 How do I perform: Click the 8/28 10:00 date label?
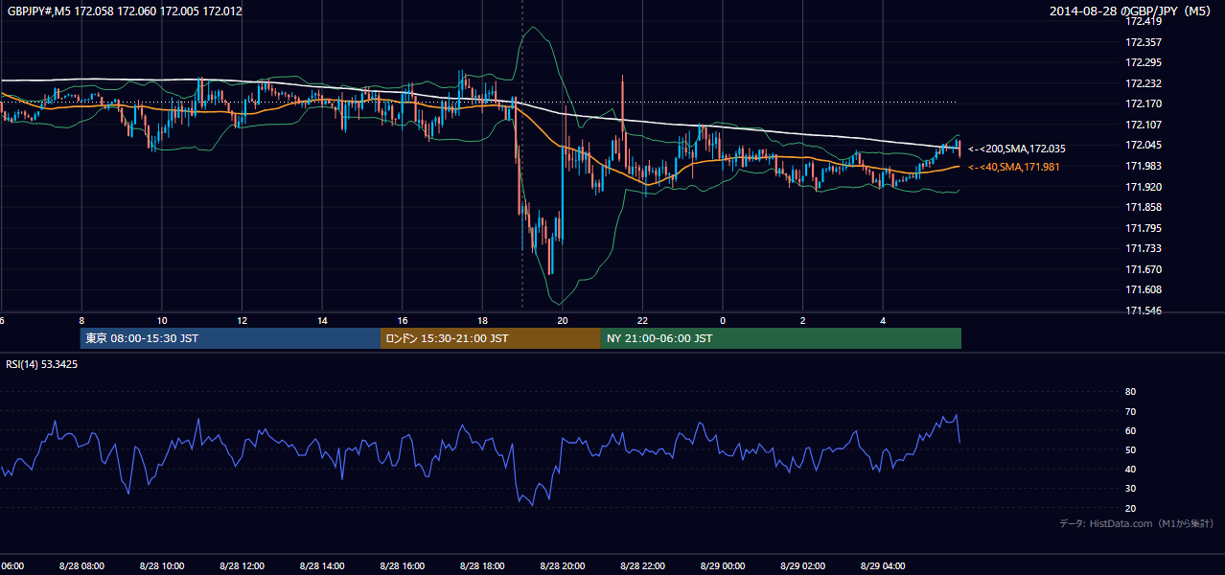162,565
